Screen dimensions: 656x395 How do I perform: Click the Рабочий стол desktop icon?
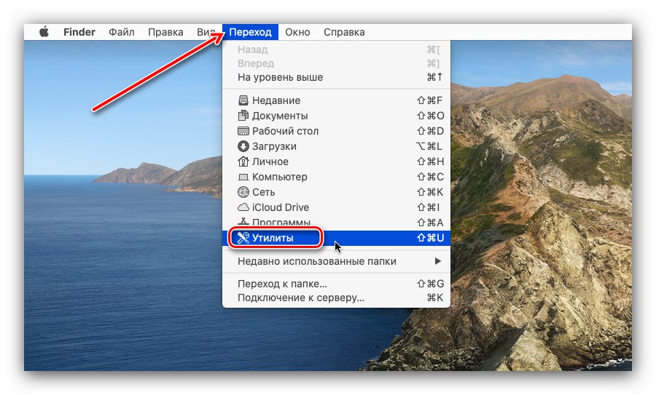click(x=243, y=131)
